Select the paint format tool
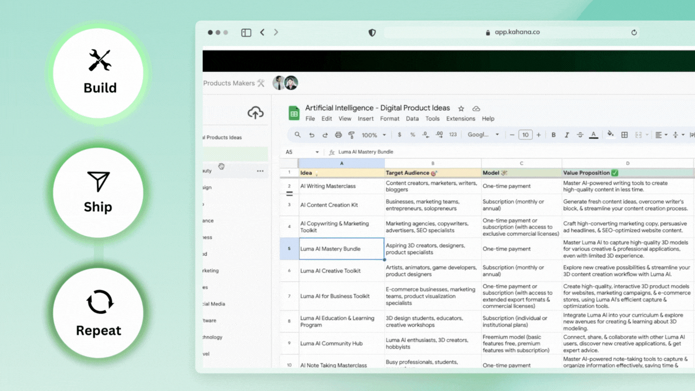Viewport: 695px width, 391px height. (x=351, y=135)
